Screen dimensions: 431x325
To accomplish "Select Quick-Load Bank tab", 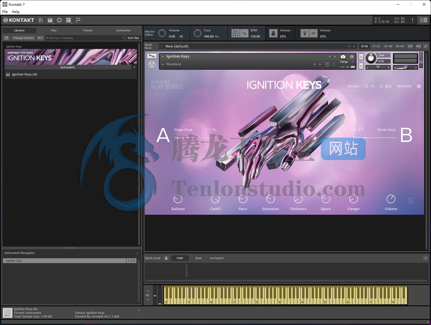I will coord(199,258).
